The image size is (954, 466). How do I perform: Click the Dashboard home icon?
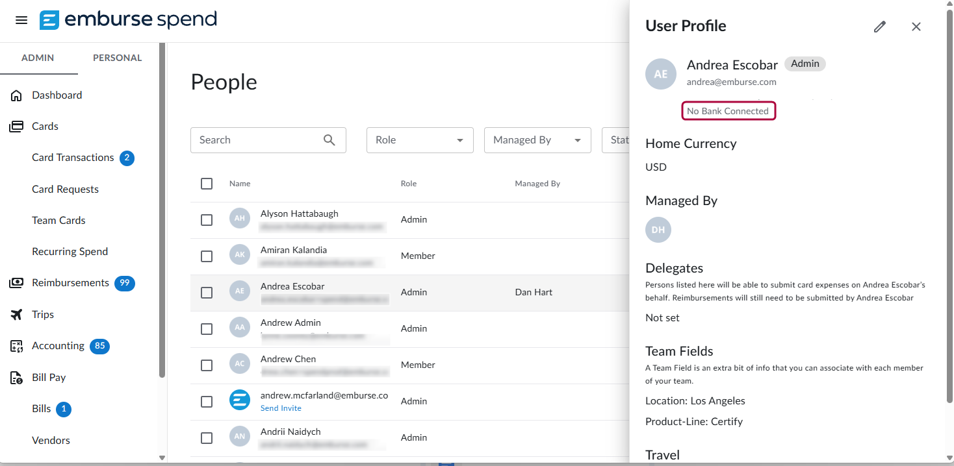[17, 95]
